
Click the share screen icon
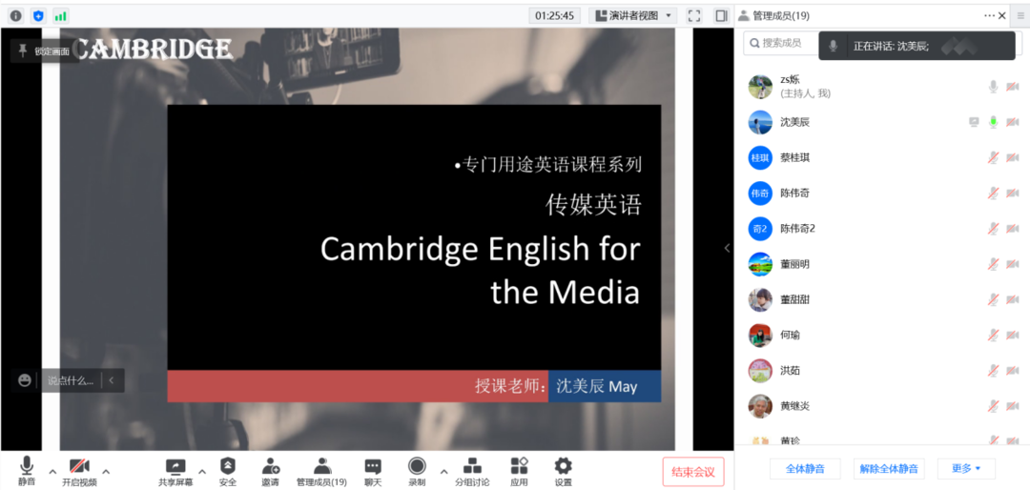(x=175, y=466)
